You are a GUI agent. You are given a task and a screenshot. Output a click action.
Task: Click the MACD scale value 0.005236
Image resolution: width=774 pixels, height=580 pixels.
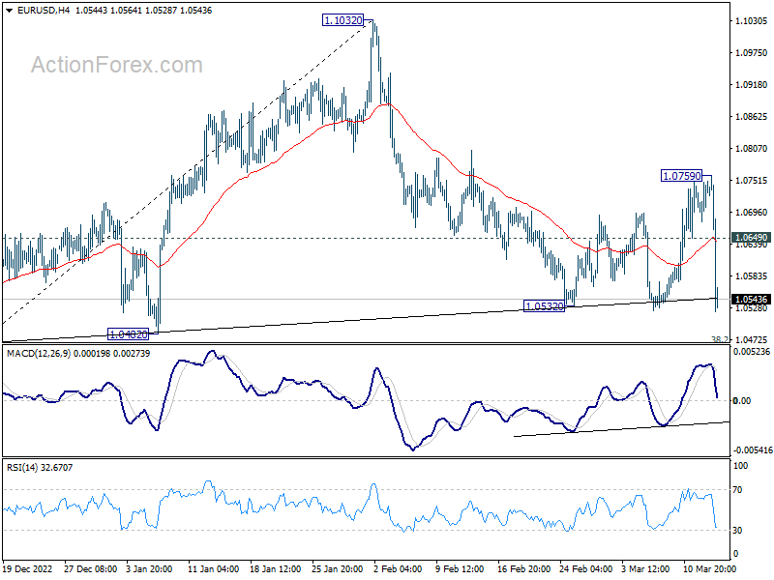click(x=752, y=352)
